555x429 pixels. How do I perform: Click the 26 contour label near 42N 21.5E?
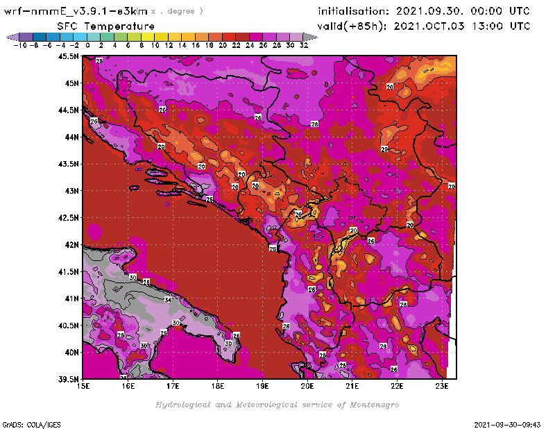(x=370, y=241)
